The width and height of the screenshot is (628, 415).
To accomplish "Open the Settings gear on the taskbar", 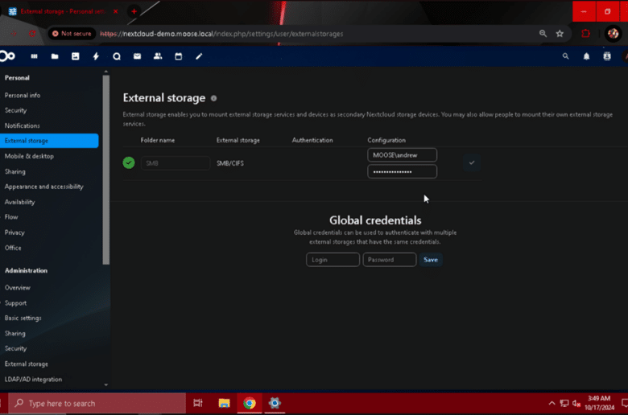I will (x=275, y=403).
